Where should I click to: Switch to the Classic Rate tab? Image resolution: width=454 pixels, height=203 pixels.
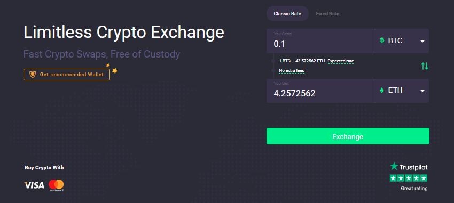coord(287,13)
